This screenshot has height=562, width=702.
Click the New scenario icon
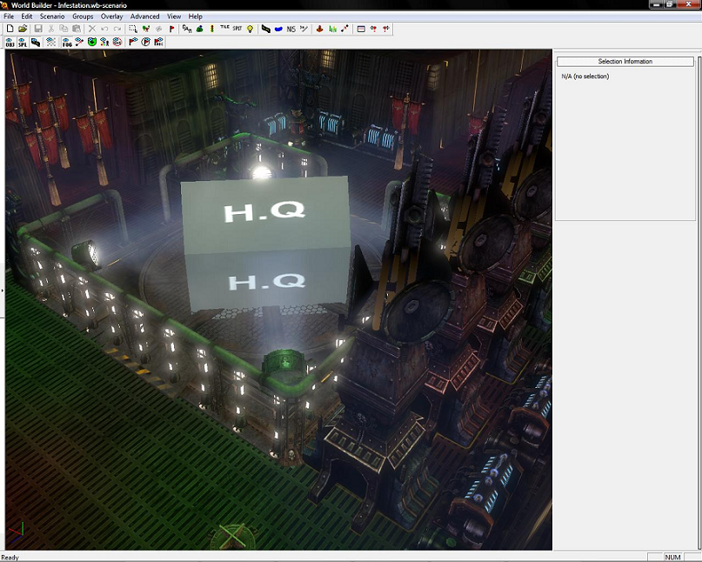pos(10,29)
